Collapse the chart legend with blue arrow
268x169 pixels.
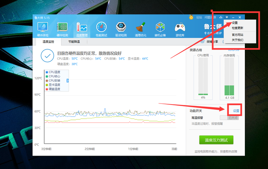67,81
